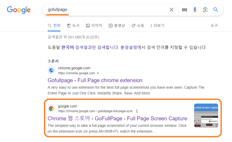Open the three-dot menu beside gofullpage-full-page-scre
This screenshot has width=232, height=142.
(x=137, y=111)
